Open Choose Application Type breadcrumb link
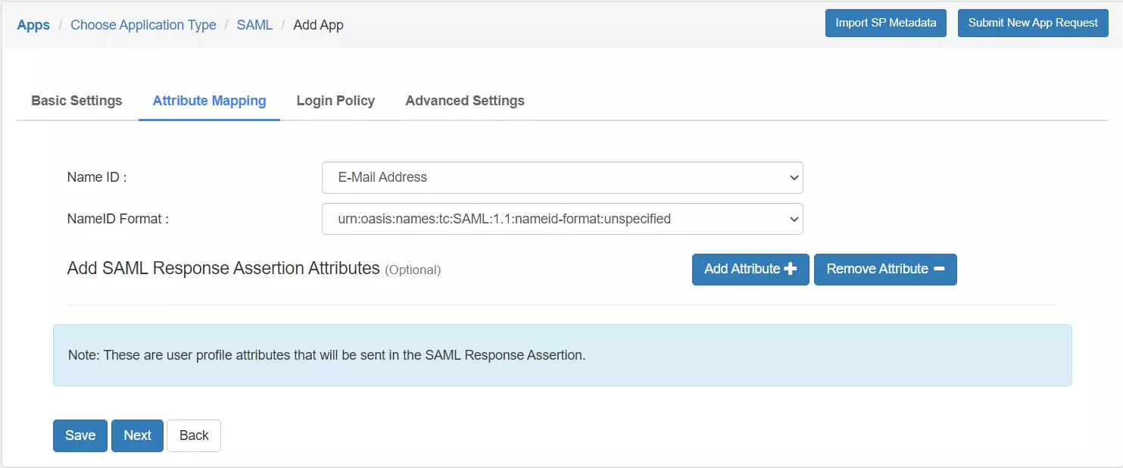 142,24
